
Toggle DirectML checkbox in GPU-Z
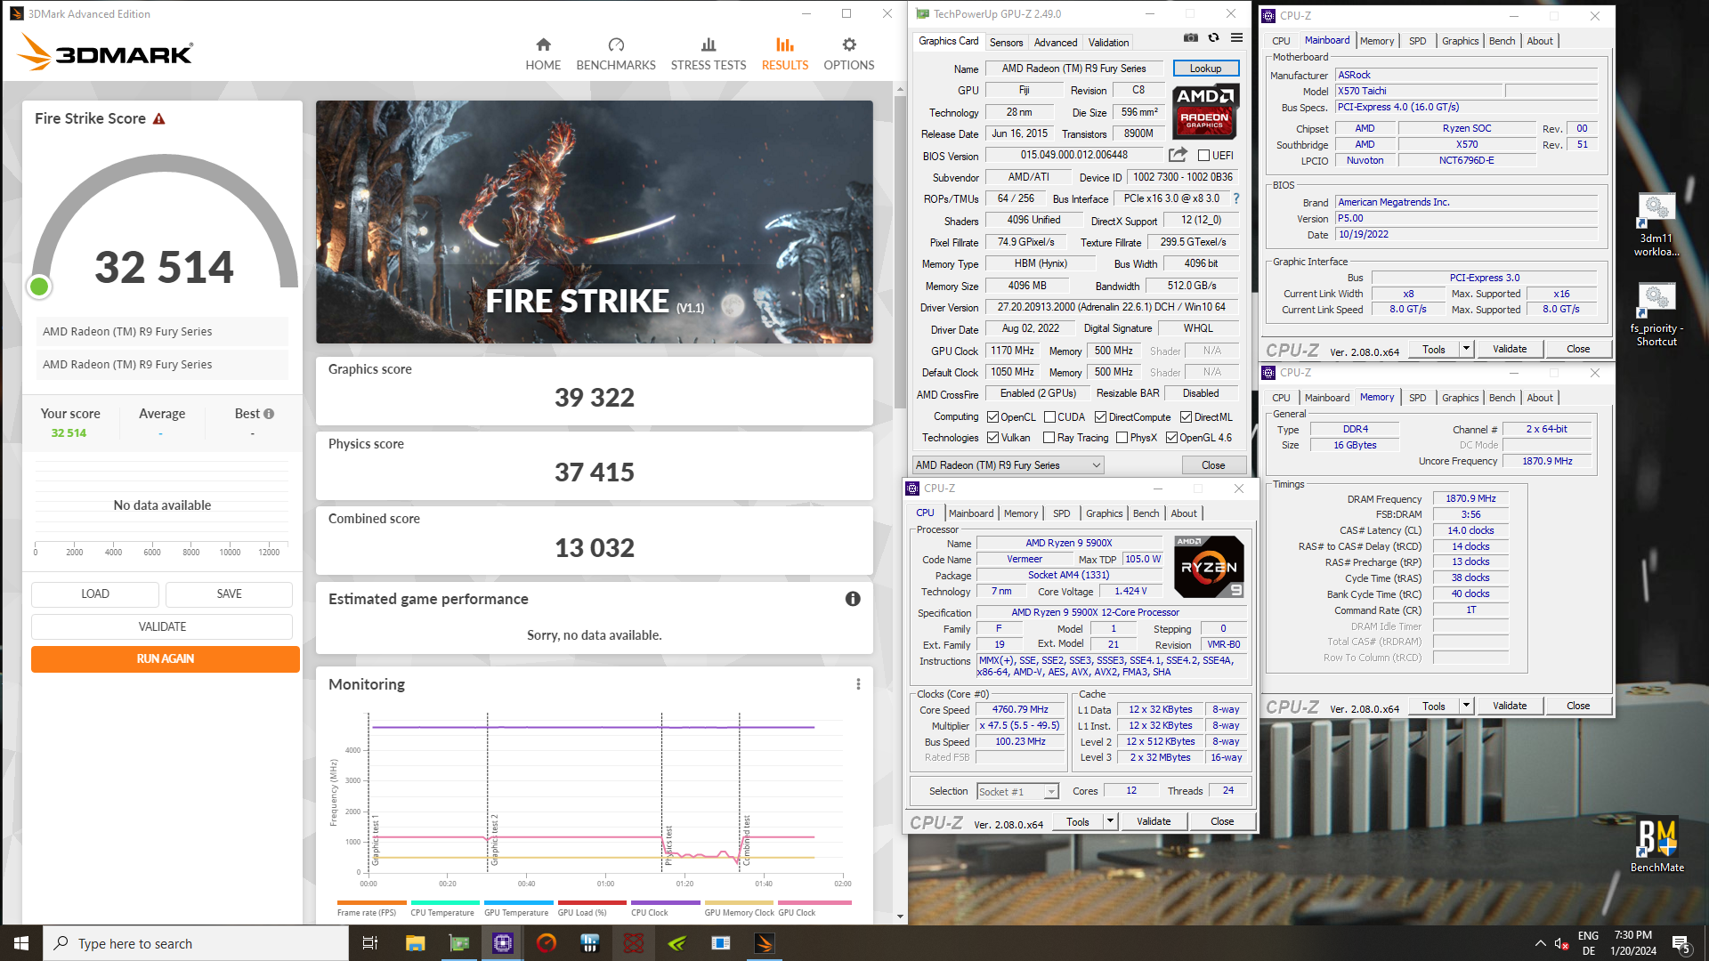coord(1186,417)
